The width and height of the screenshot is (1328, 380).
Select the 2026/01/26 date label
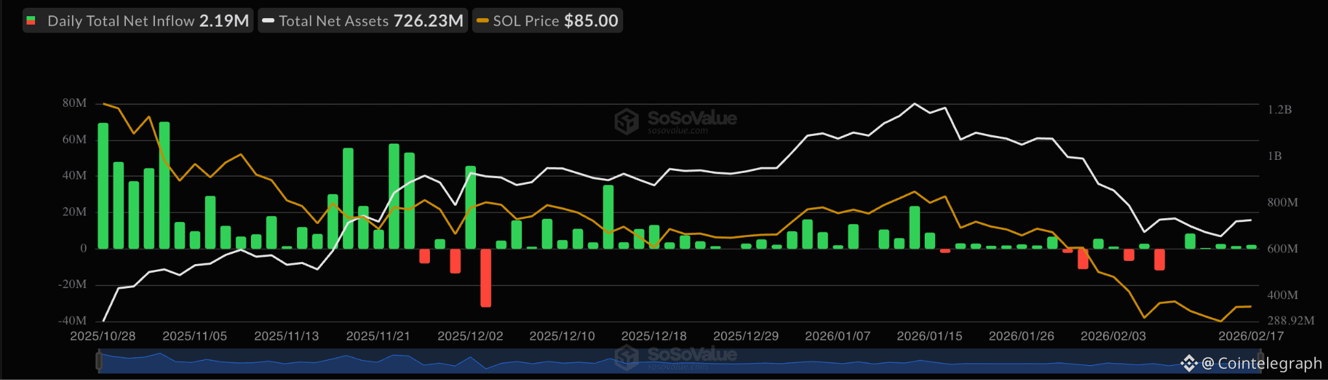[1021, 336]
